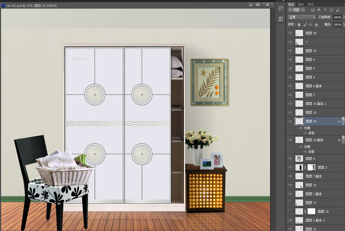345x231 pixels.
Task: Click the mask link icon on 图层 18
Action: tap(305, 212)
